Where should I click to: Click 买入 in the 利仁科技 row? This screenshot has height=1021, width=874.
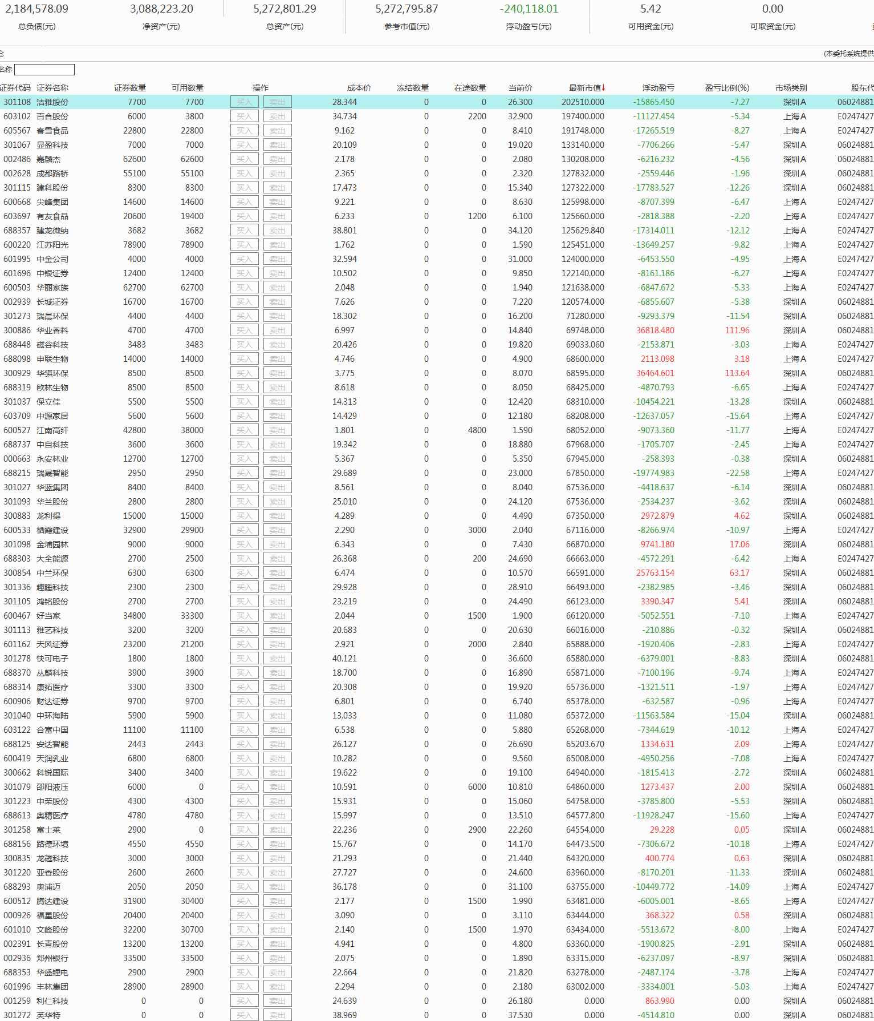(245, 1001)
